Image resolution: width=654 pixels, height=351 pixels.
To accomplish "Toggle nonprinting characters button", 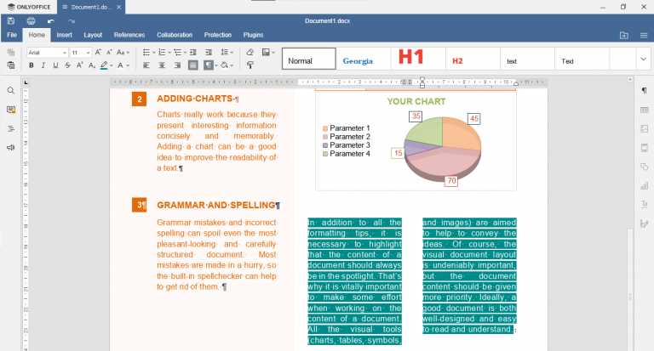I will coord(208,65).
